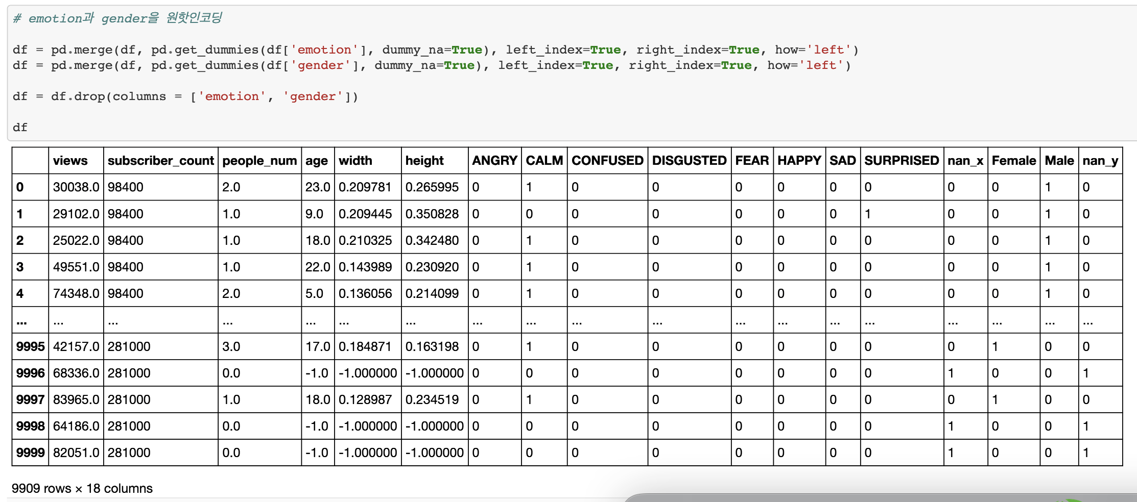Click the emotion get_dummies merge code line

tap(436, 49)
